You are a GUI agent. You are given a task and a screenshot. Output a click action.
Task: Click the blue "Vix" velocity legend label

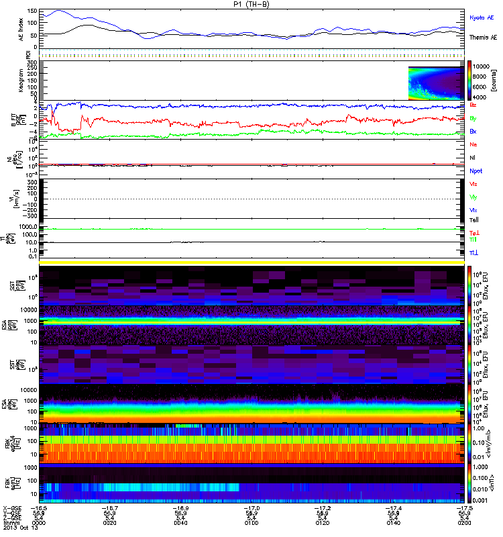[x=473, y=210]
